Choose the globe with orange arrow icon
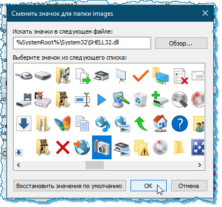This screenshot has height=207, width=222. [x=82, y=147]
